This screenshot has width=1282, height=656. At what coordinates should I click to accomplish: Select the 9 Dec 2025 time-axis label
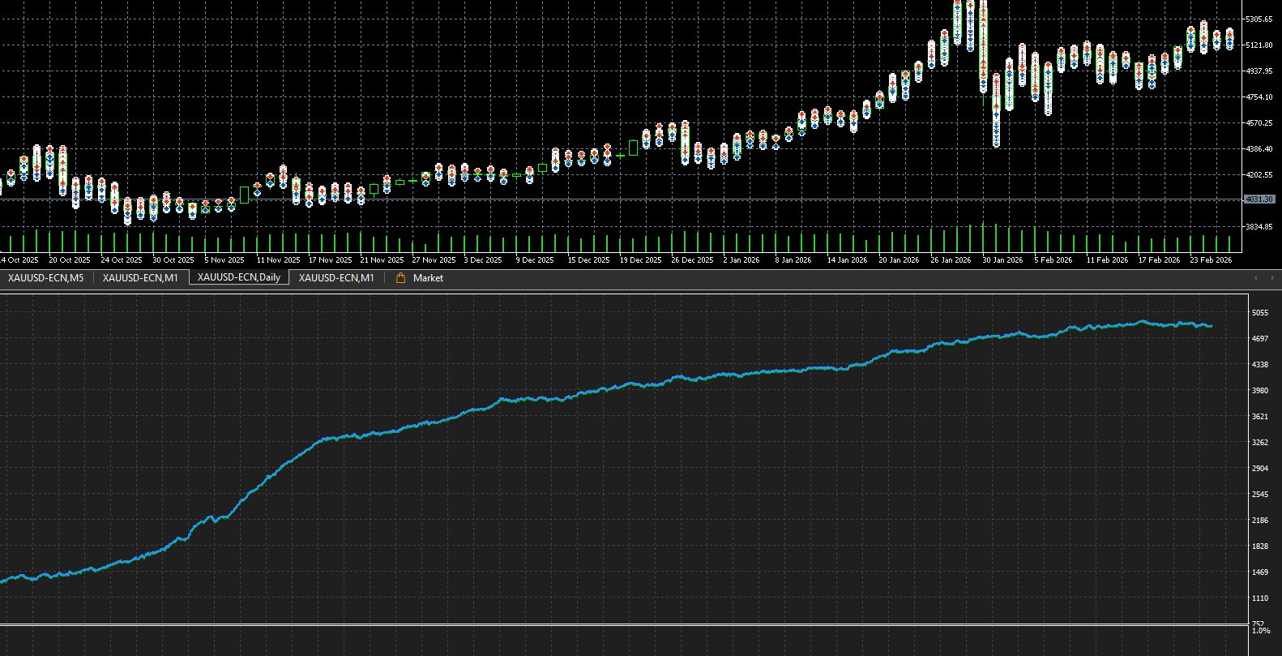[x=535, y=260]
